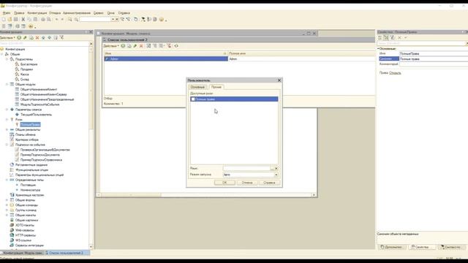468x263 pixels.
Task: Switch to Конфигурация Модуль сеанса bottom tab
Action: point(23,253)
